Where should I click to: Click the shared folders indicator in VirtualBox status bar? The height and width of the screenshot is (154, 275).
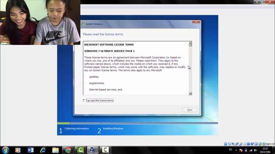click(x=244, y=144)
